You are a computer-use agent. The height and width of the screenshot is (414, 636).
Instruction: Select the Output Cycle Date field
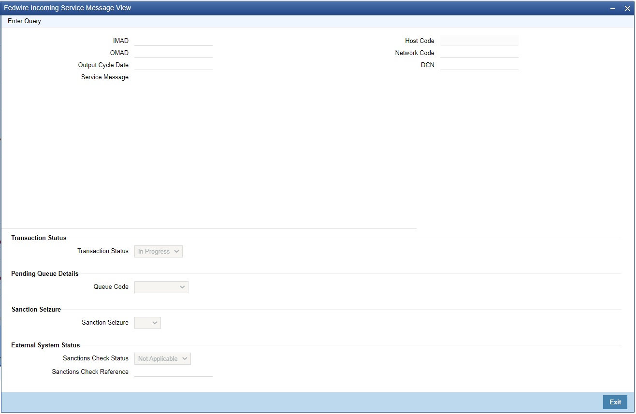pos(173,65)
